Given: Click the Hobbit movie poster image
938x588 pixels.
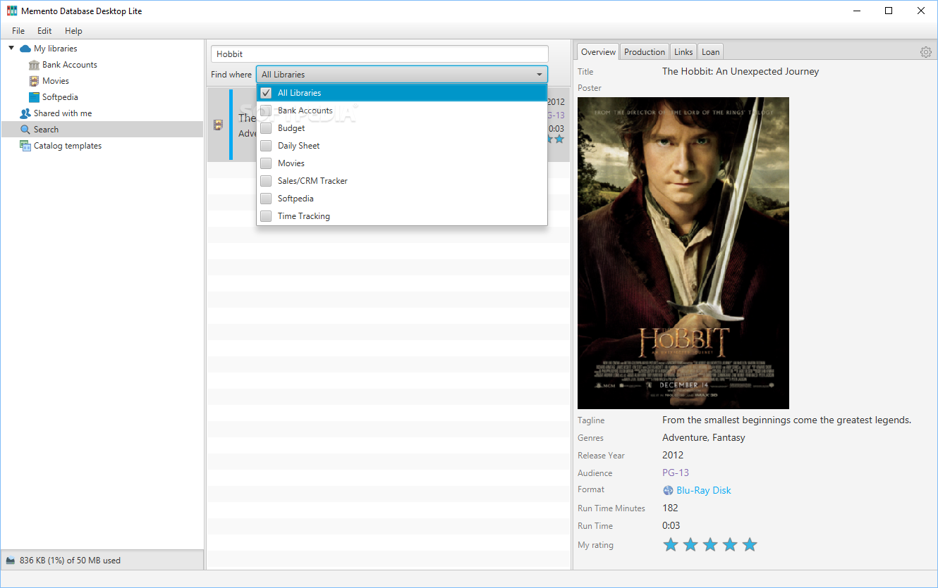Looking at the screenshot, I should (683, 253).
